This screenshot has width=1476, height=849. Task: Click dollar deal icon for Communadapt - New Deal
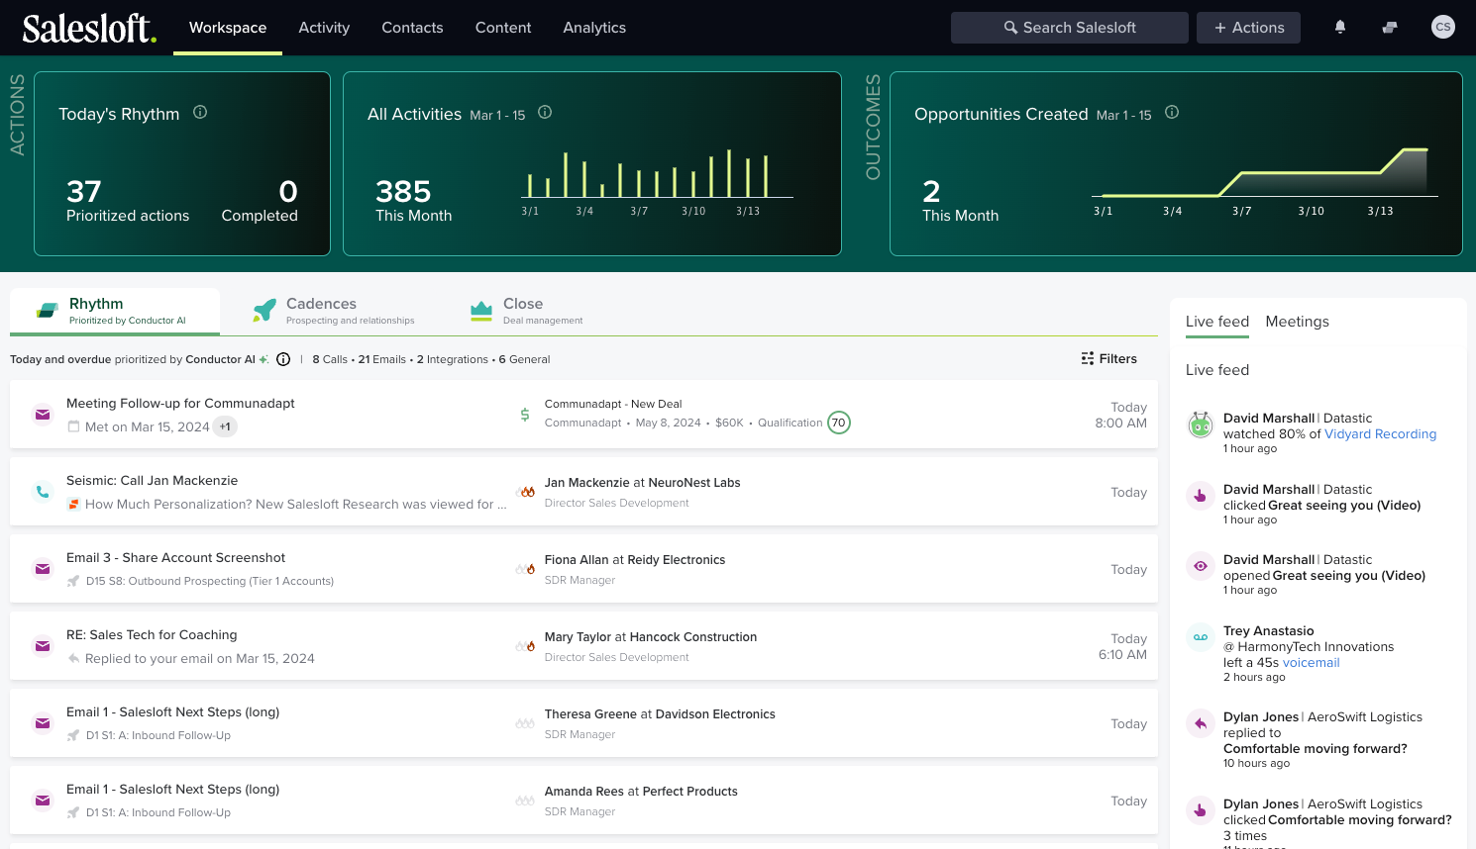click(x=525, y=415)
